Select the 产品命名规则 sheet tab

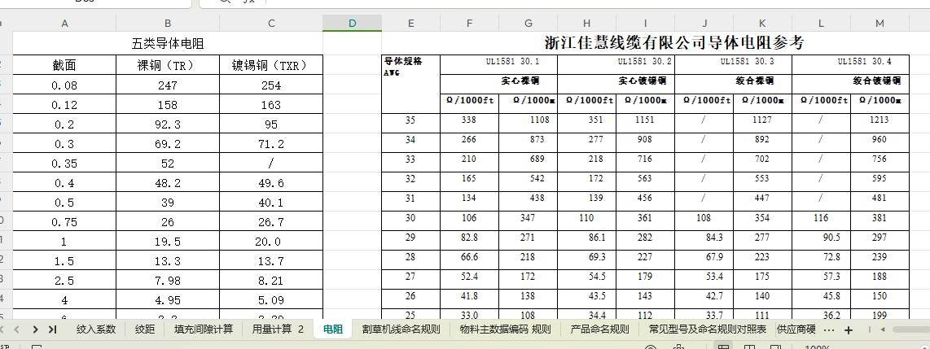(x=600, y=329)
